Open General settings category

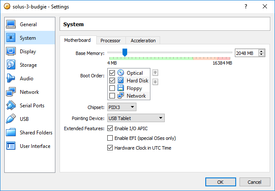tap(30, 24)
